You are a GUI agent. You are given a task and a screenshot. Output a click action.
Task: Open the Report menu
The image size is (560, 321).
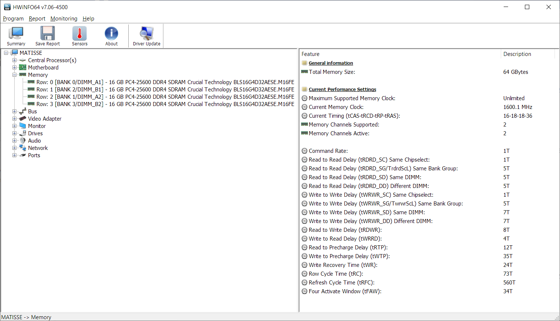[x=37, y=19]
